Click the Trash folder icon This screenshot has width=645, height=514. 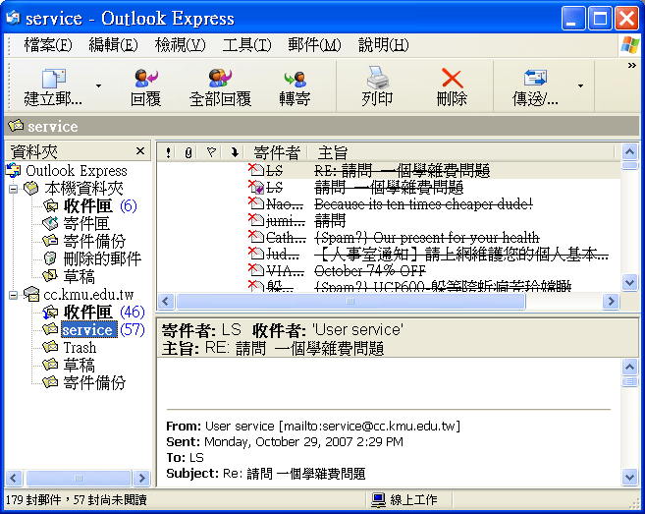(50, 347)
